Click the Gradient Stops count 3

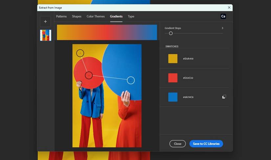coord(222,28)
